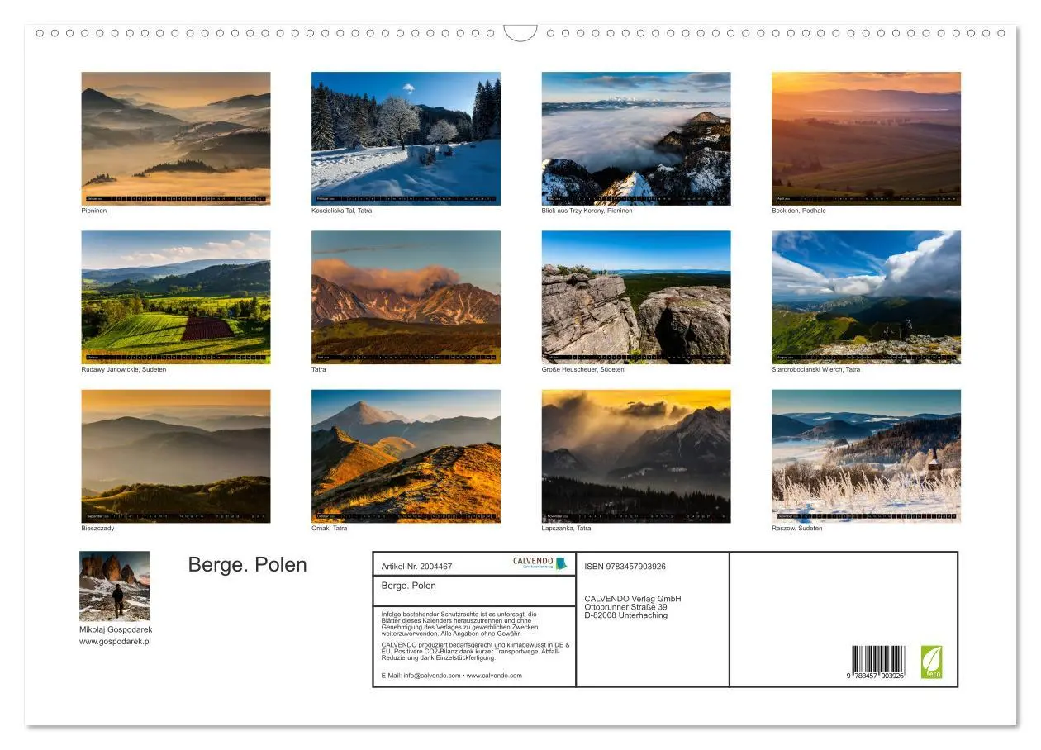Click the 'CALVENDO produziert bedarfsgerecht' paragraph
Image resolution: width=1041 pixels, height=750 pixels.
(476, 651)
